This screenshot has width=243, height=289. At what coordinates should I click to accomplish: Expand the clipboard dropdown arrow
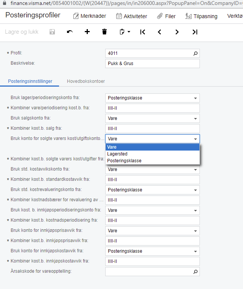click(x=129, y=32)
